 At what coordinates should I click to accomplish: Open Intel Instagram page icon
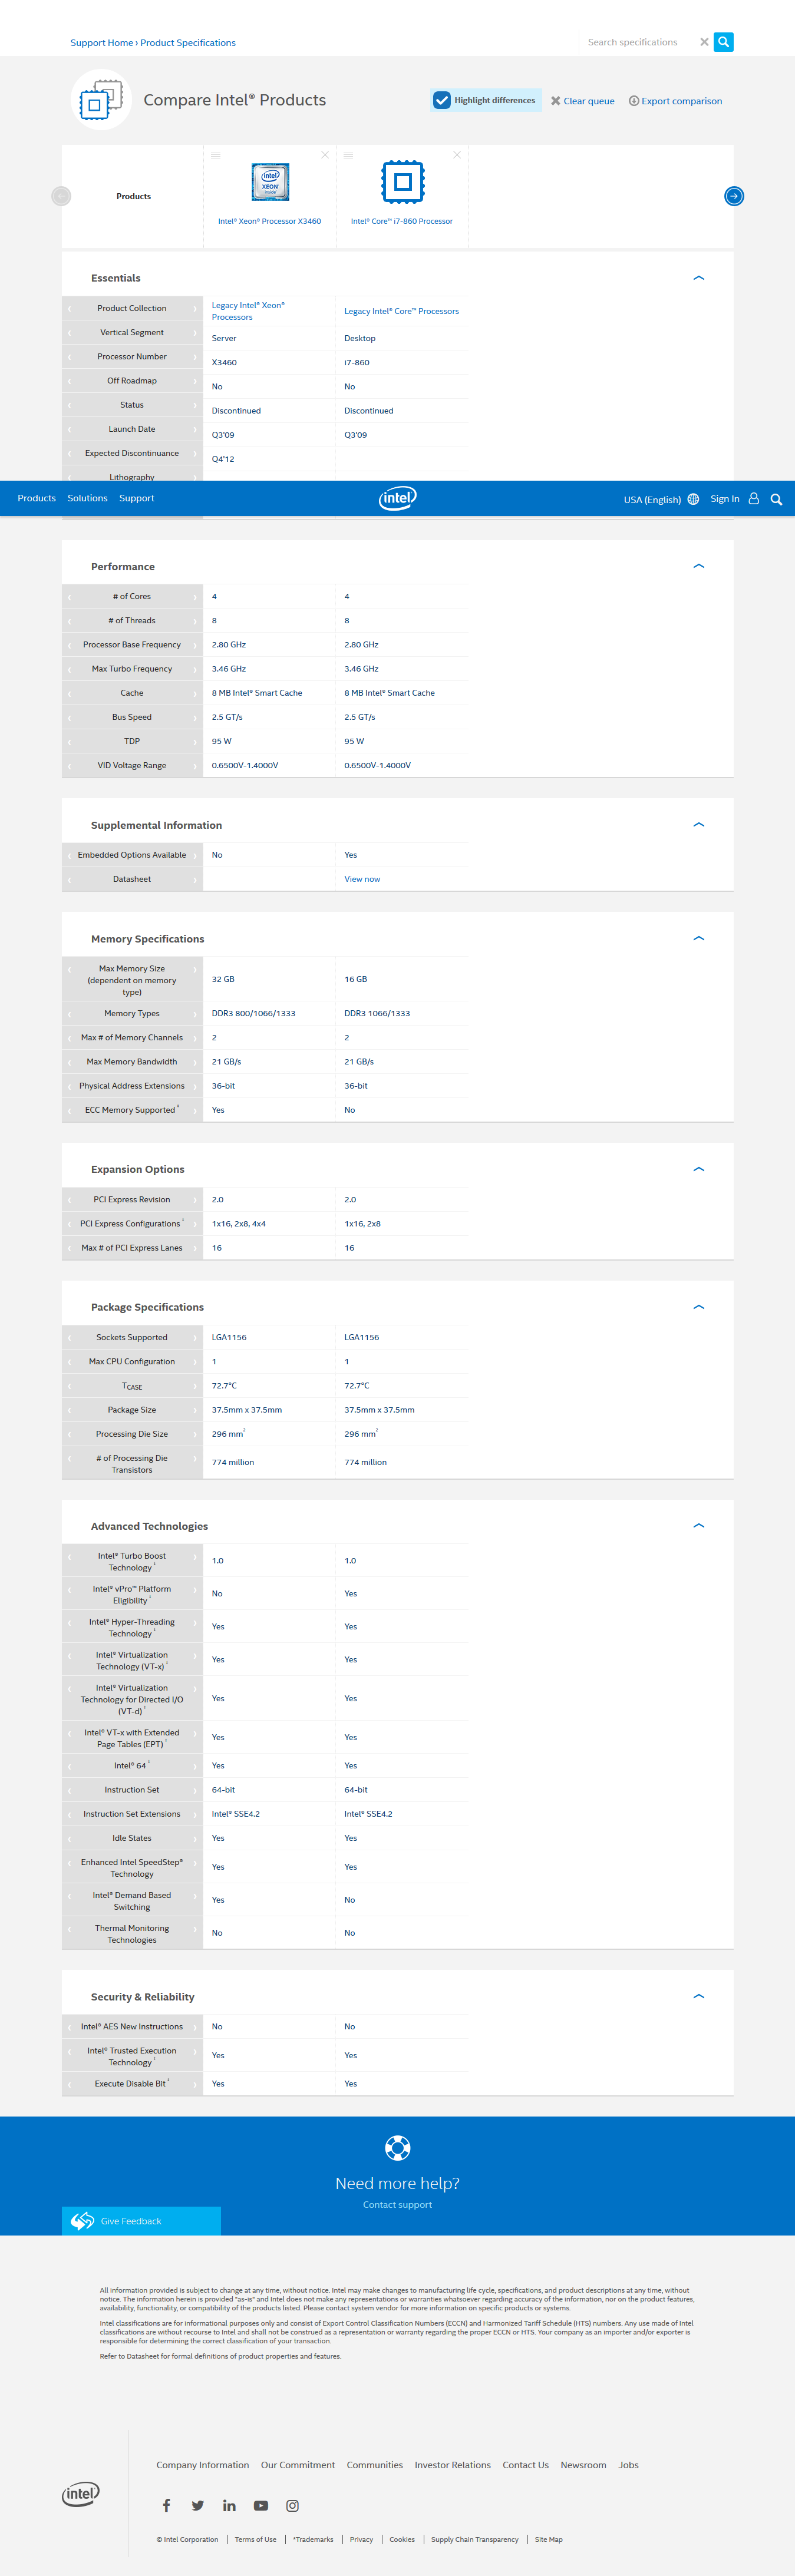pyautogui.click(x=292, y=2505)
